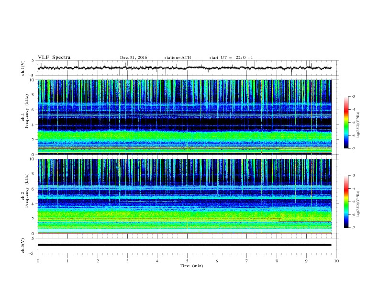Click time axis tick label "7"
The width and height of the screenshot is (379, 293).
(247, 261)
